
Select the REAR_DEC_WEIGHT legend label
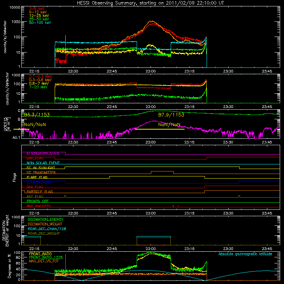(44, 234)
